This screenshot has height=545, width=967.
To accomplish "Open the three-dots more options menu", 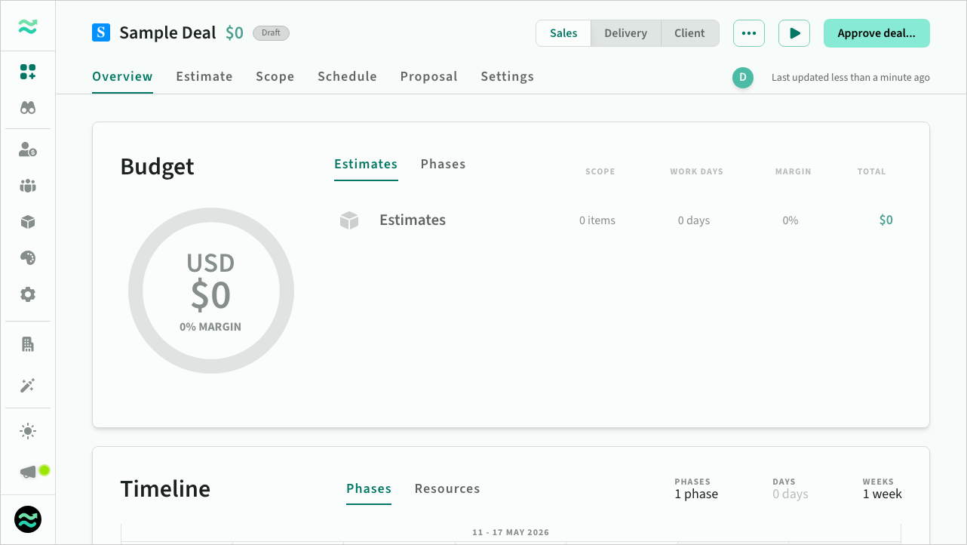I will coord(748,33).
